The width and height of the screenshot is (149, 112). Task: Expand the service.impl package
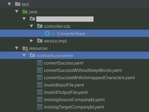pos(32,41)
